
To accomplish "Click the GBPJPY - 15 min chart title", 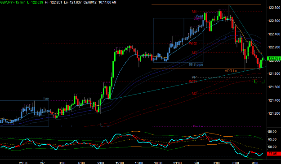I will pyautogui.click(x=13, y=2).
